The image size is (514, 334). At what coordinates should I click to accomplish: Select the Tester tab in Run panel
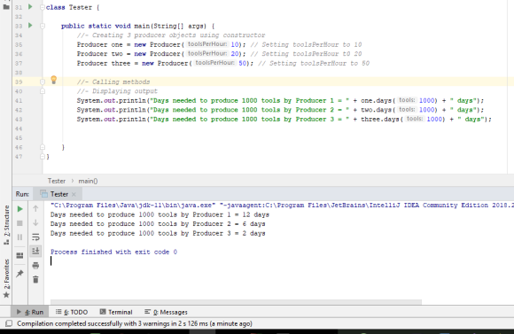coord(58,194)
